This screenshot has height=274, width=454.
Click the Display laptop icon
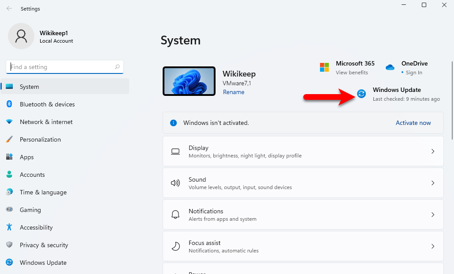175,151
